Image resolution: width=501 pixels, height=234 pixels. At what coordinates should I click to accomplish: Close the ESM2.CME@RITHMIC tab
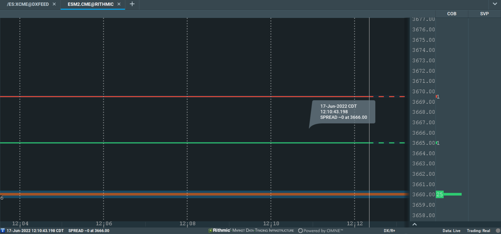[x=119, y=4]
